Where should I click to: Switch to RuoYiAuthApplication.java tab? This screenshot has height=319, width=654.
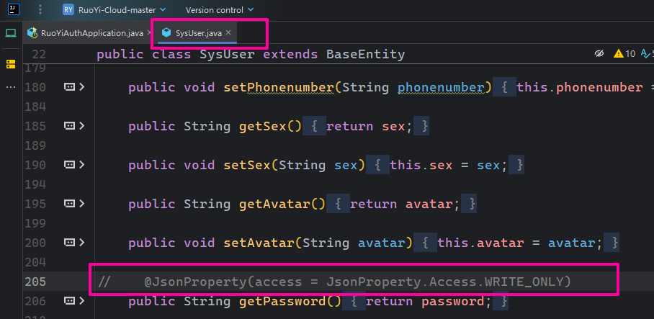(86, 33)
